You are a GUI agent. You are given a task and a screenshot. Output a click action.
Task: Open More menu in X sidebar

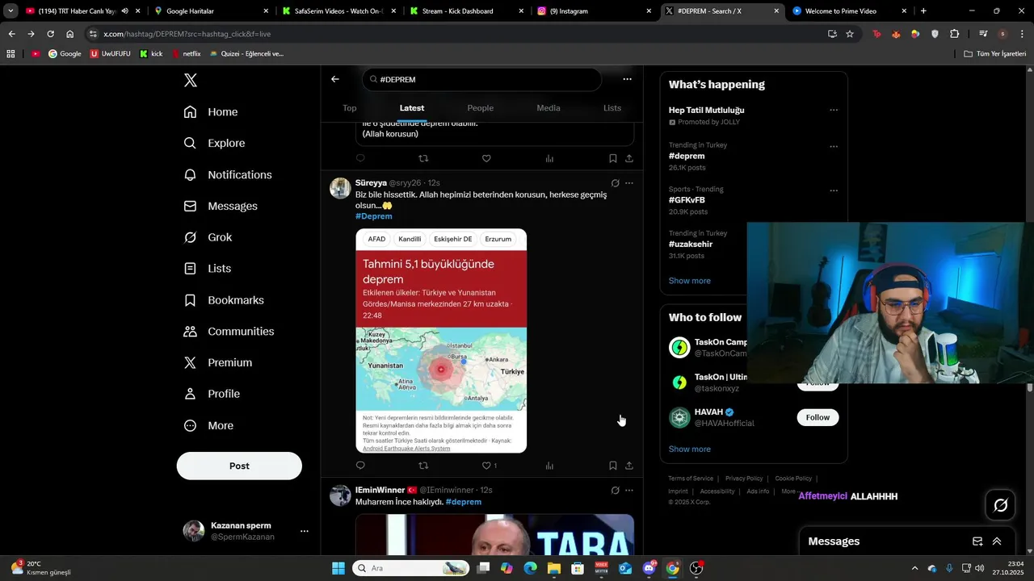point(208,425)
